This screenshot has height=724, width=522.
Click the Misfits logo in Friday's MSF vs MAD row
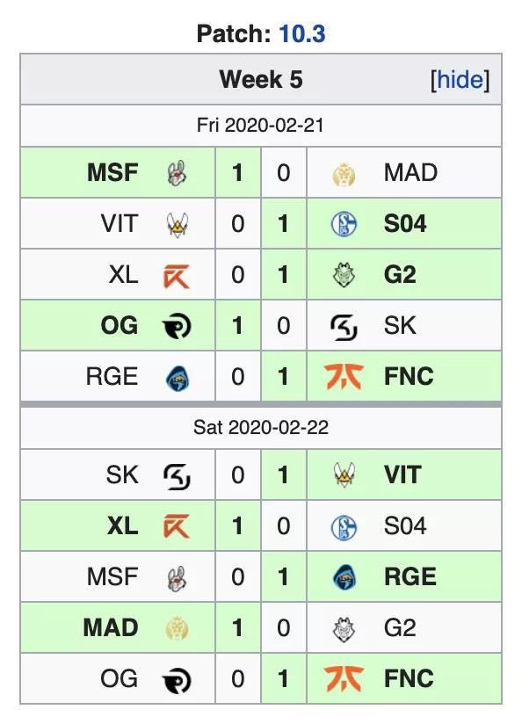click(177, 173)
